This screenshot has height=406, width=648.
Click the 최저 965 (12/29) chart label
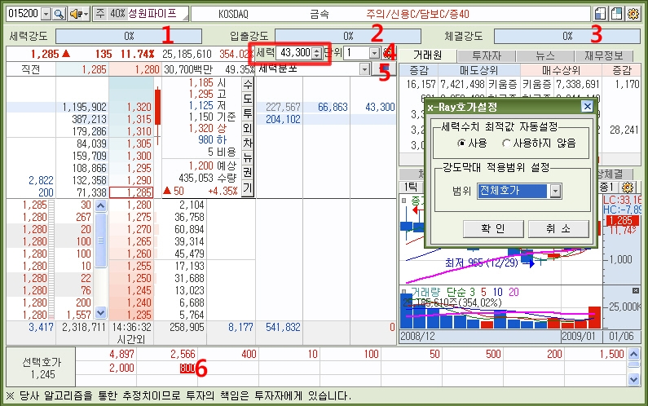482,263
